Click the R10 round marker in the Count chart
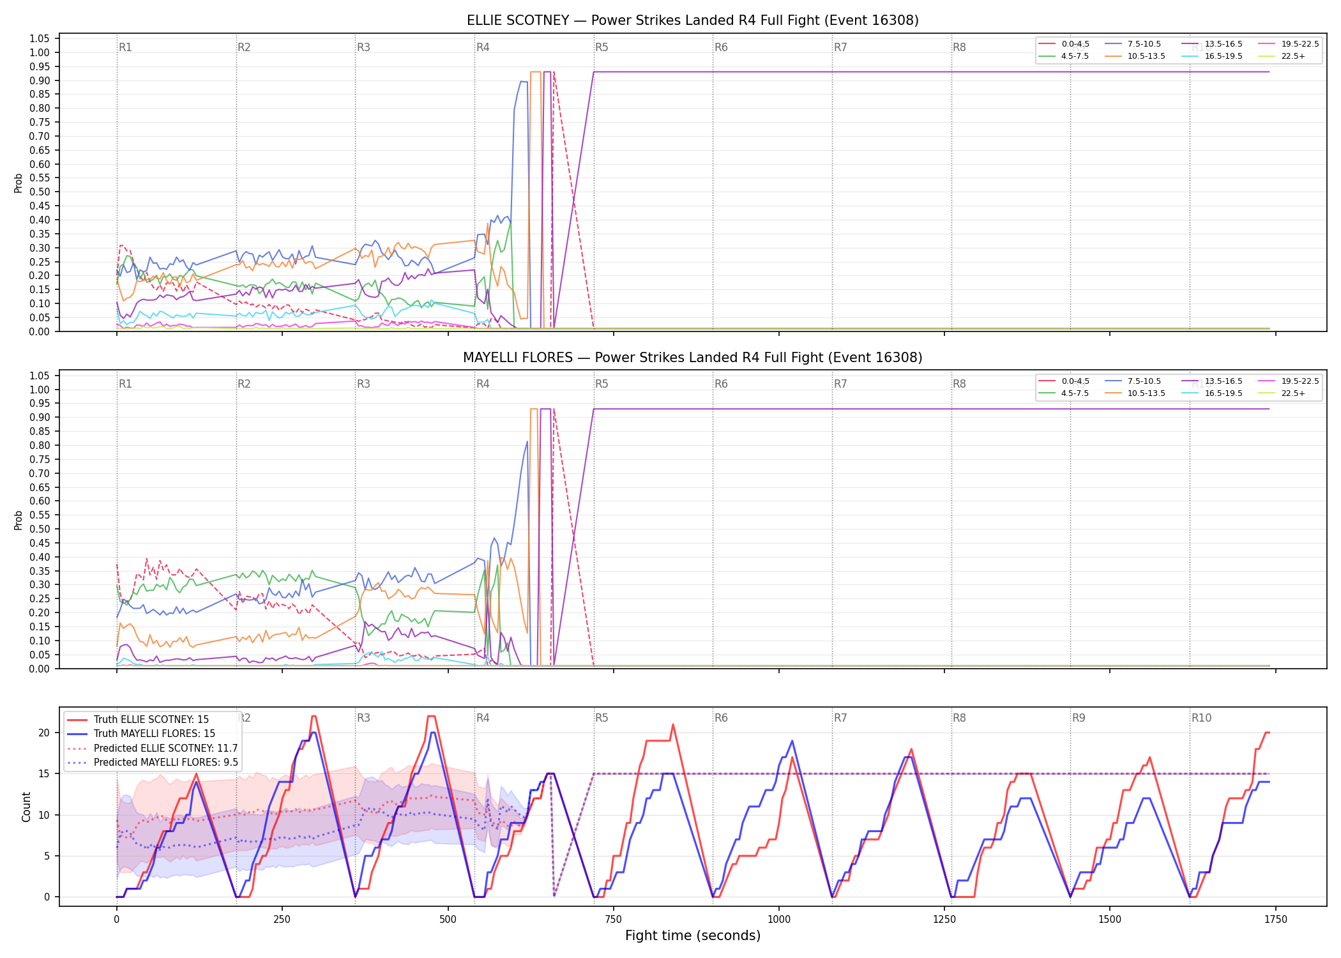The image size is (1341, 958). 1201,718
